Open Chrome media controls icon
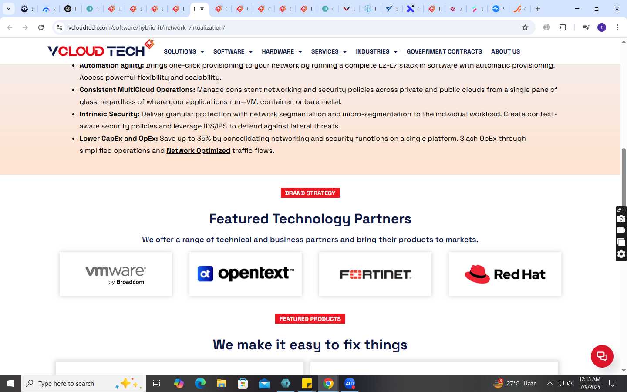The image size is (627, 392). click(586, 27)
